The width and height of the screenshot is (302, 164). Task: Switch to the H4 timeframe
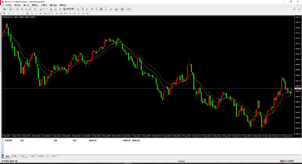tap(74, 13)
